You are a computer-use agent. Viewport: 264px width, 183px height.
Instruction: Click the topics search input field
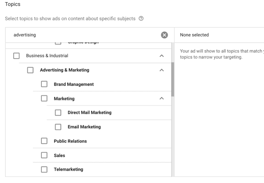pos(84,35)
